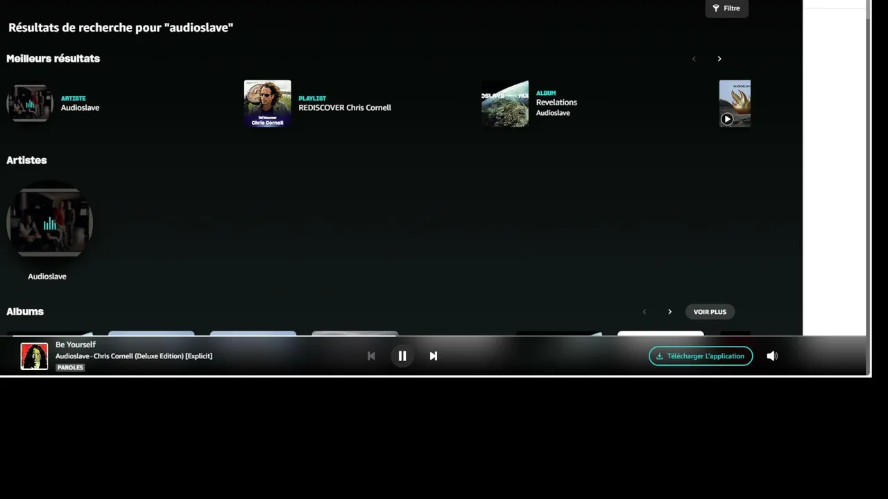This screenshot has width=888, height=499.
Task: Click the Meilleurs résultats heading
Action: 53,59
